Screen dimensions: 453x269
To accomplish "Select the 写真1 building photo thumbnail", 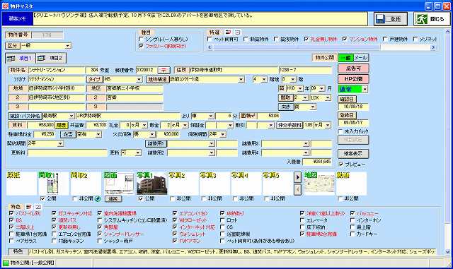I will coord(151,184).
